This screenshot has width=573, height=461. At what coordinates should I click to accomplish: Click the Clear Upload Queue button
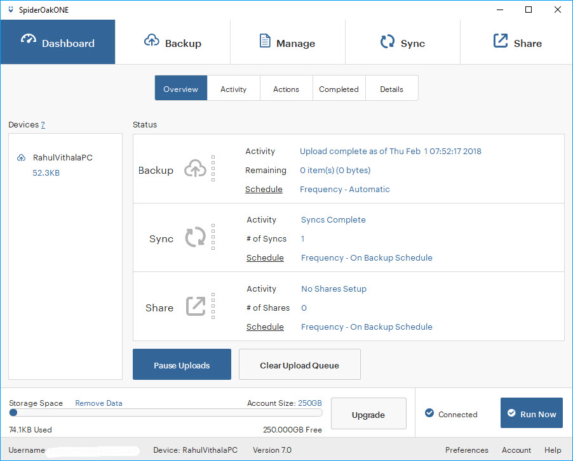tap(300, 365)
